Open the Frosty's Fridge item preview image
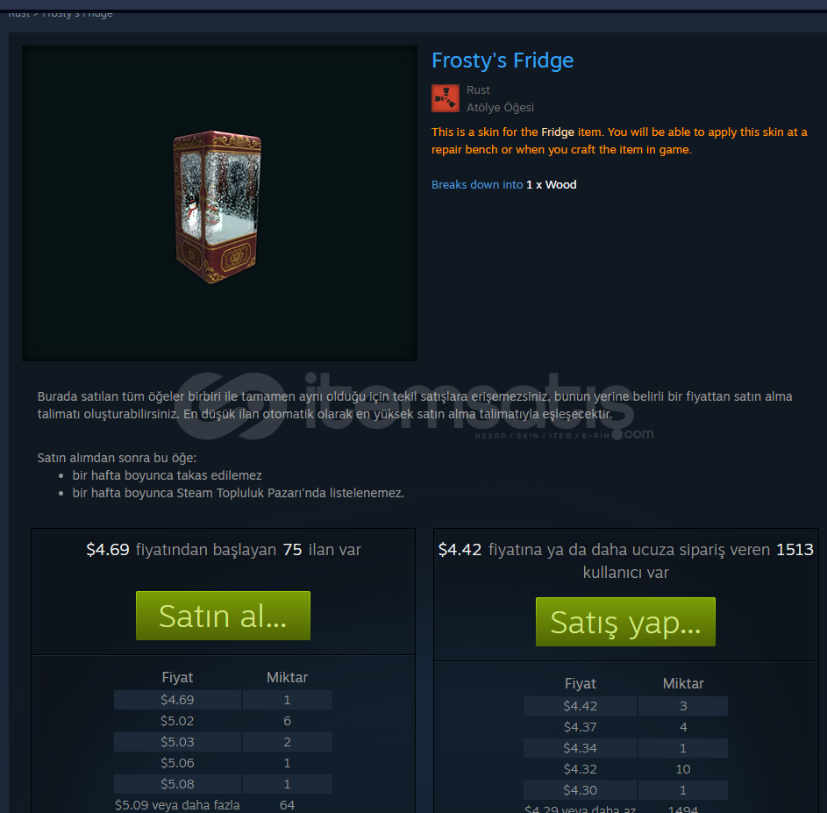The height and width of the screenshot is (813, 827). [219, 203]
